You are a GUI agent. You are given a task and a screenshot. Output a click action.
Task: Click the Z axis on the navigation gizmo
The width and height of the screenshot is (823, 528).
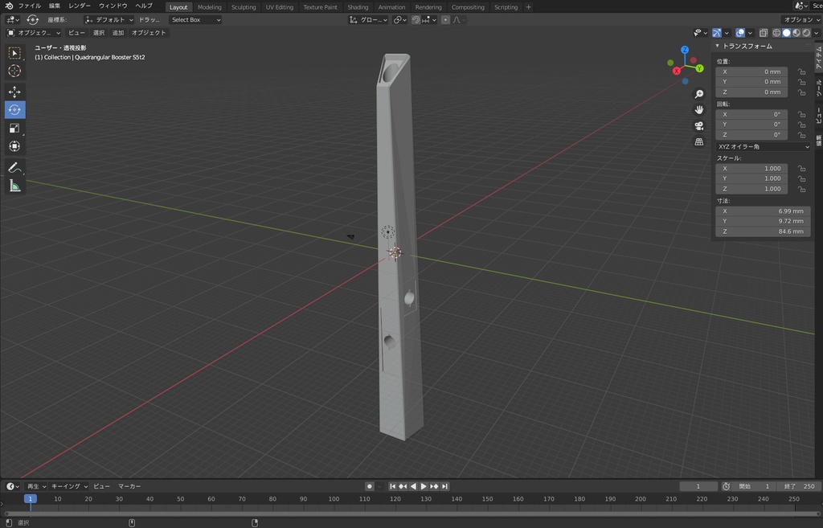click(685, 49)
